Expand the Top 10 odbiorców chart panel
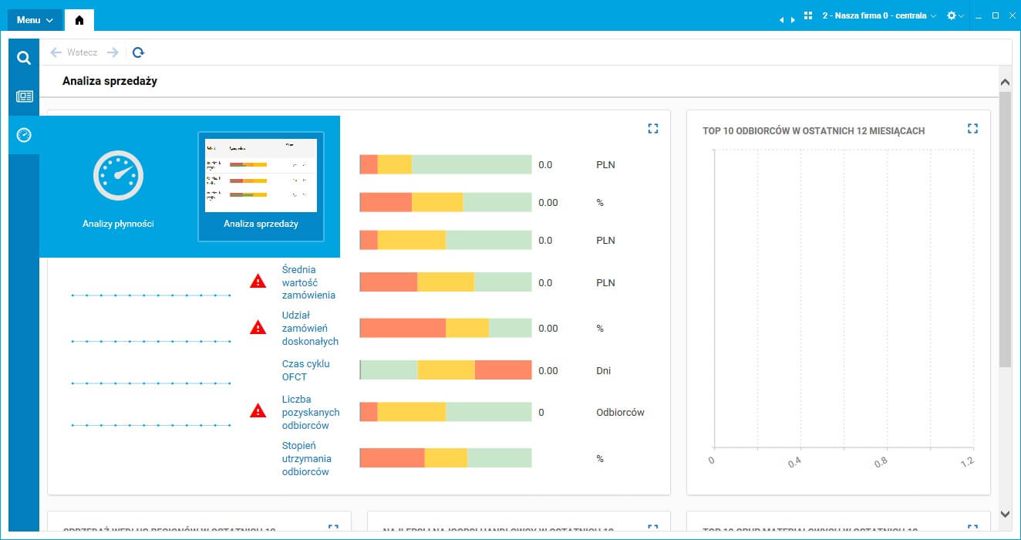1021x540 pixels. pyautogui.click(x=972, y=129)
